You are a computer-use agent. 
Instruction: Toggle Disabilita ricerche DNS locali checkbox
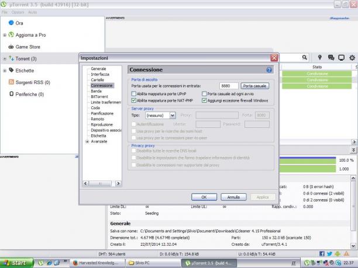[134, 151]
